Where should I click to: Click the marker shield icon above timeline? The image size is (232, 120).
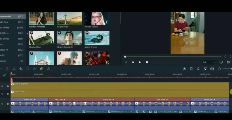pos(191,69)
